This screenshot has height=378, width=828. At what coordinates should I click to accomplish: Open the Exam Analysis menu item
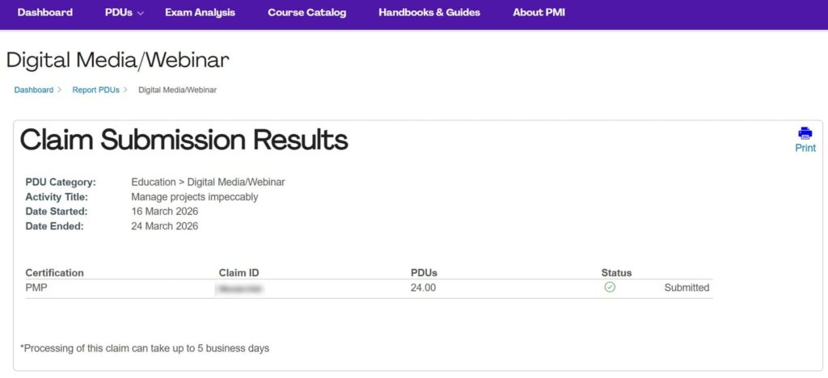[x=200, y=13]
